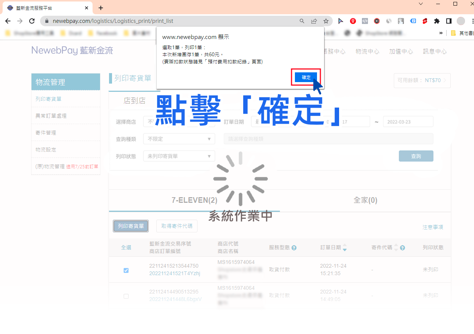Open the 其他書籤 bookmarks folder
This screenshot has width=474, height=334.
pyautogui.click(x=462, y=33)
